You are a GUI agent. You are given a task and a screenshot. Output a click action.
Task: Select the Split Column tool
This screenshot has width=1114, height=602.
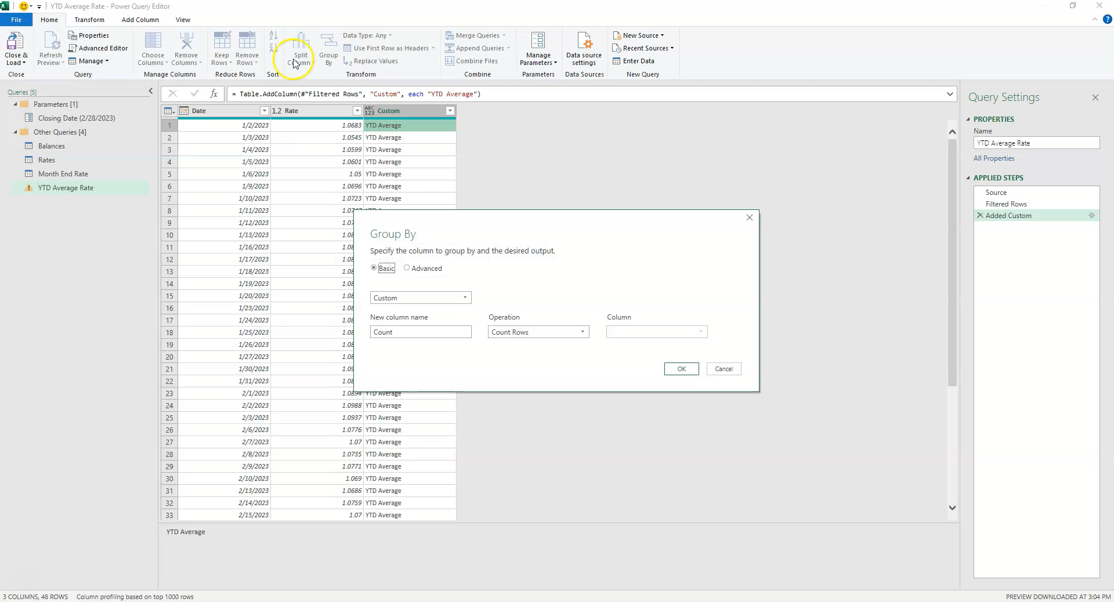click(x=300, y=48)
